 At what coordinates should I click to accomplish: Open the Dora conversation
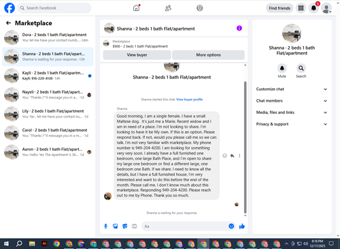tap(48, 37)
